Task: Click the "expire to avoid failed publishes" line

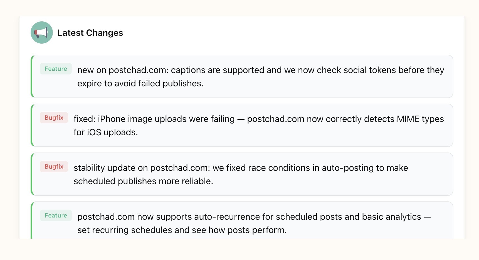Action: 140,84
